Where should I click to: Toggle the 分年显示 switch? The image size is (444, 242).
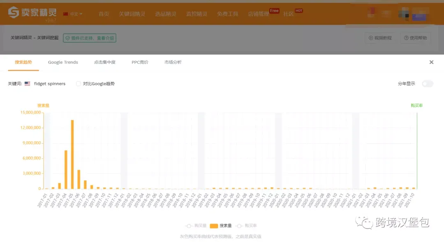[x=427, y=84]
